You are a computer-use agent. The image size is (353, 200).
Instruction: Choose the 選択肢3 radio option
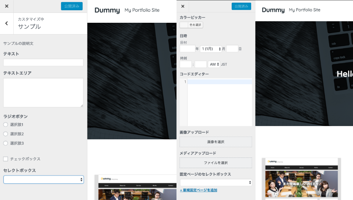pyautogui.click(x=5, y=143)
